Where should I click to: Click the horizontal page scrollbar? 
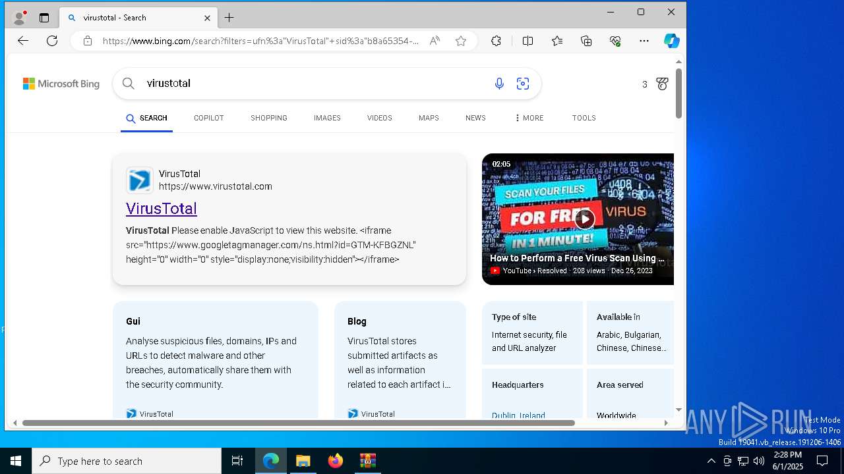click(x=299, y=423)
